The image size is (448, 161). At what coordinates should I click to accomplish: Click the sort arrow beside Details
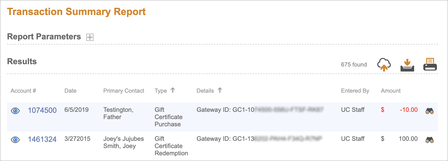pyautogui.click(x=220, y=90)
